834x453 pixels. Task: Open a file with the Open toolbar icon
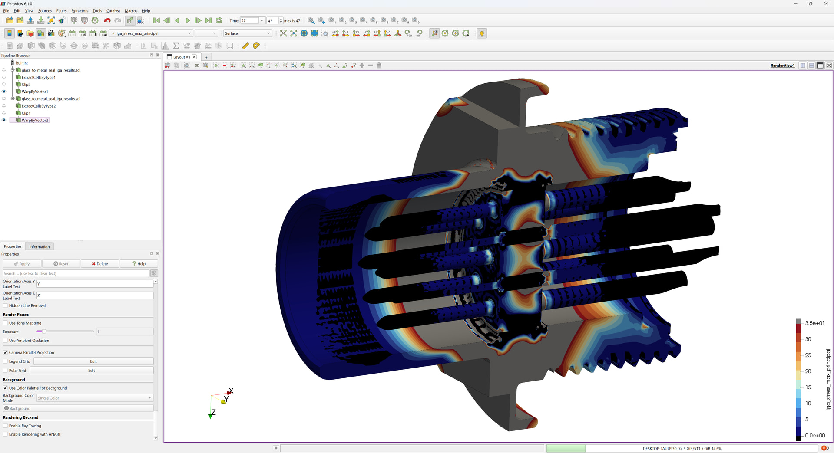[x=10, y=20]
